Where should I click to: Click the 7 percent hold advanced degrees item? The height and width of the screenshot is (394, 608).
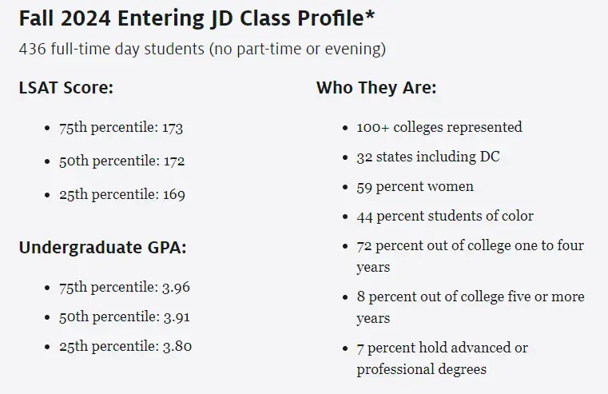point(442,358)
